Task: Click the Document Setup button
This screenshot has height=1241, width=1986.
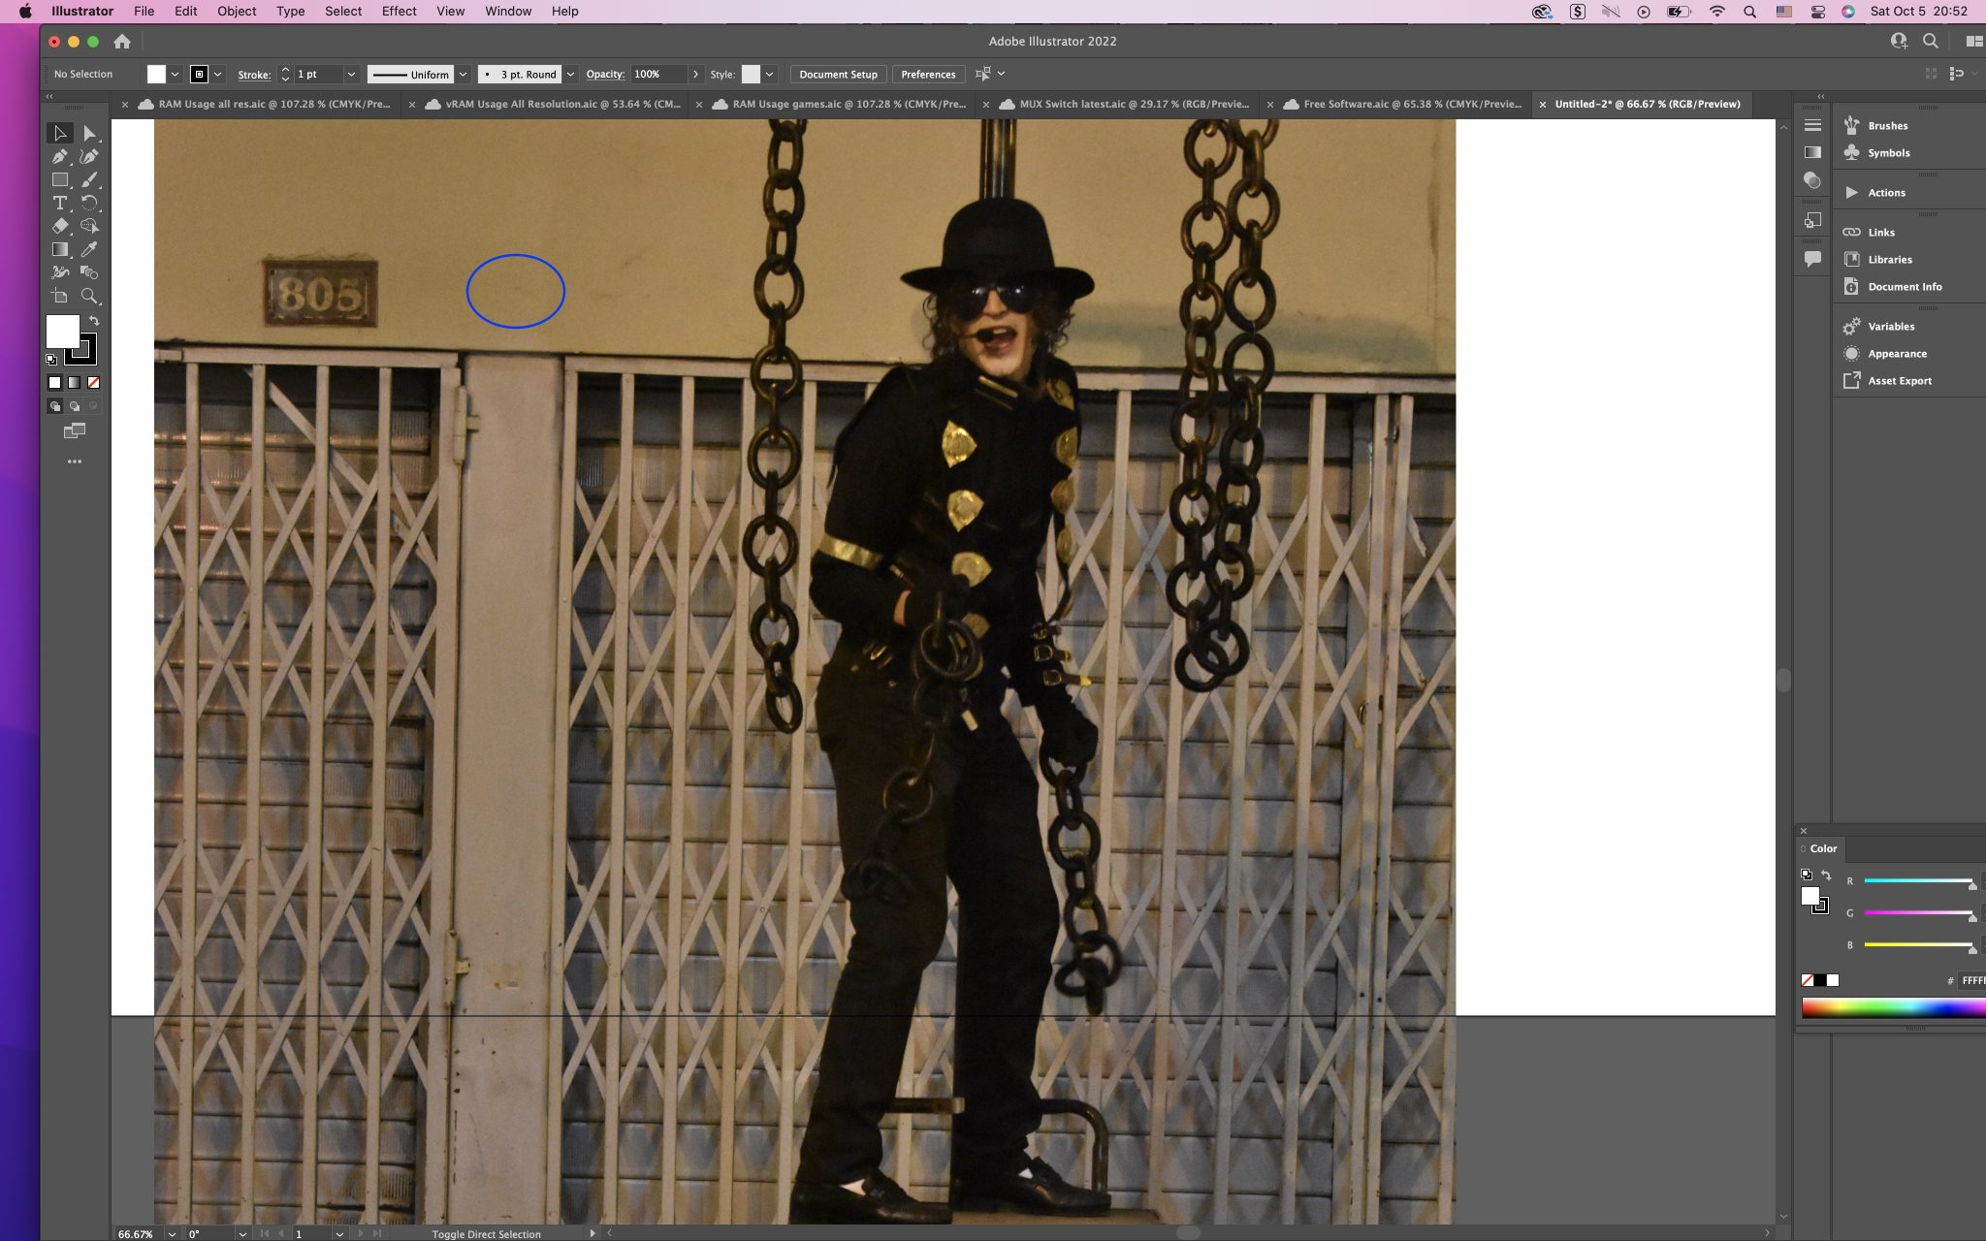Action: click(838, 74)
